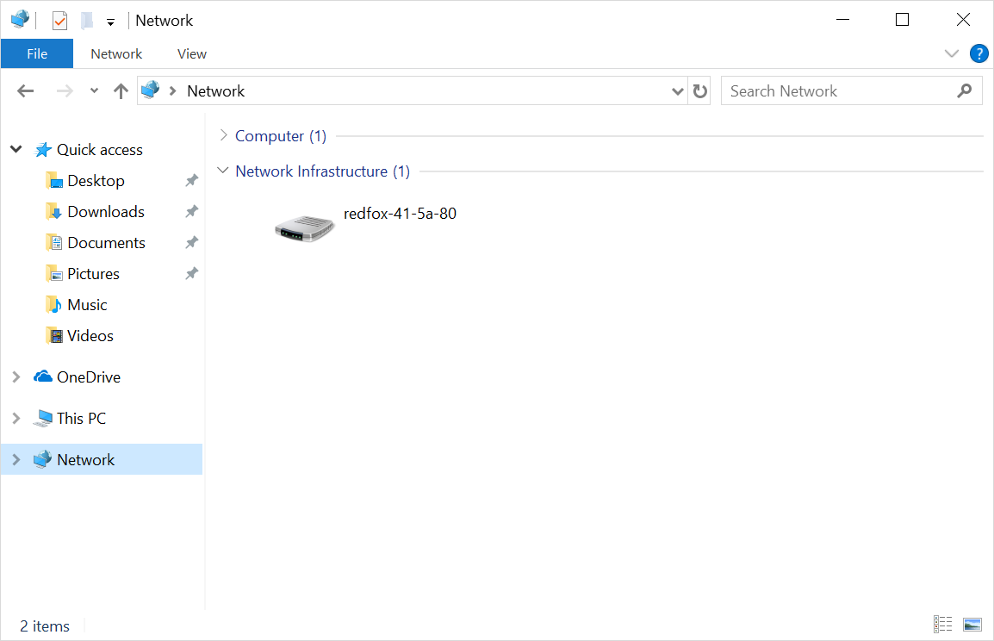Viewport: 994px width, 641px height.
Task: Maximize the Network window
Action: pos(902,20)
